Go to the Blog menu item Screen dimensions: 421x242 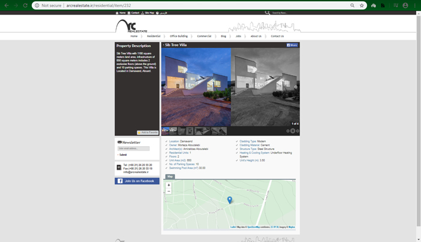pyautogui.click(x=223, y=36)
